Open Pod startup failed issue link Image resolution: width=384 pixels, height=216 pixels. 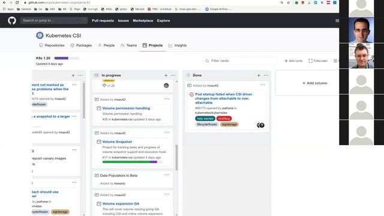point(224,98)
